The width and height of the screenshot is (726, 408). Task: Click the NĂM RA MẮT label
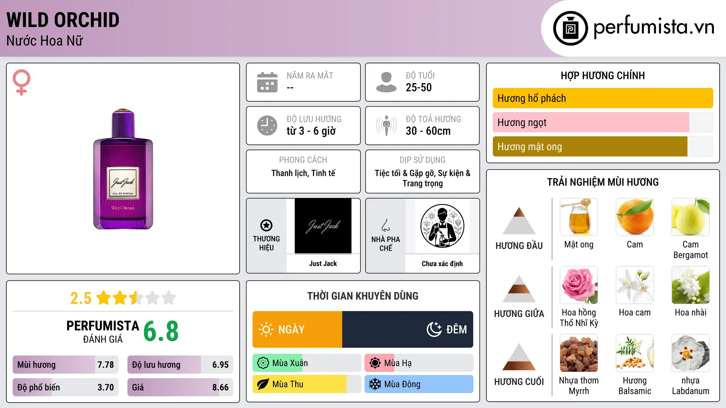coord(310,75)
